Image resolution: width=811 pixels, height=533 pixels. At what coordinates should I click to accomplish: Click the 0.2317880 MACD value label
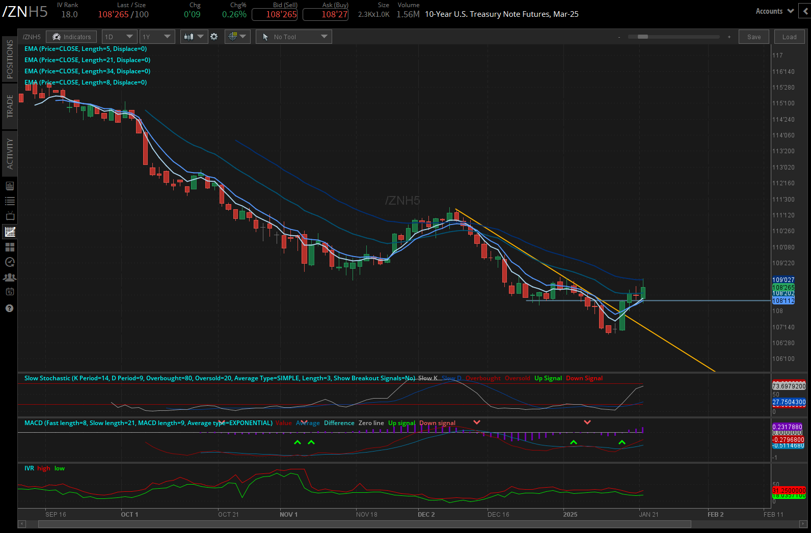click(787, 427)
